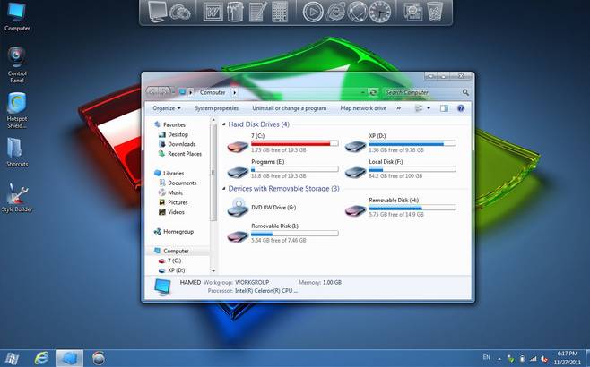Select 7 (C:) in the navigation tree

point(174,260)
